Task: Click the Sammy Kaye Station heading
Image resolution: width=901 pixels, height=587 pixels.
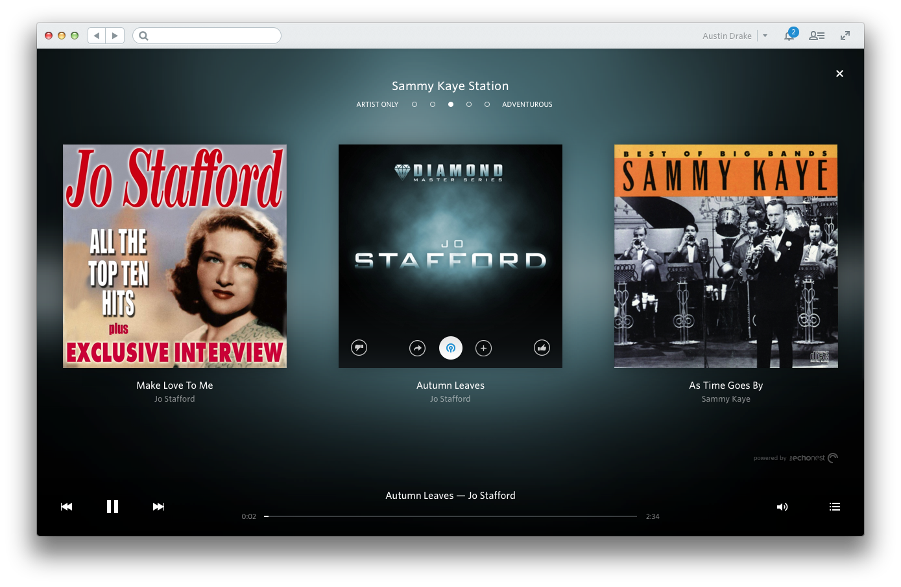Action: tap(450, 86)
